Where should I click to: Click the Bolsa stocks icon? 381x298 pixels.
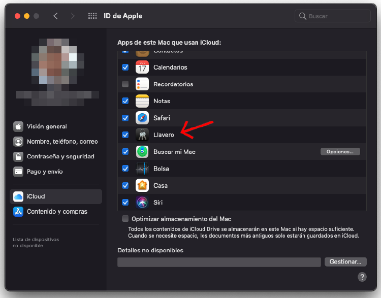pyautogui.click(x=142, y=169)
